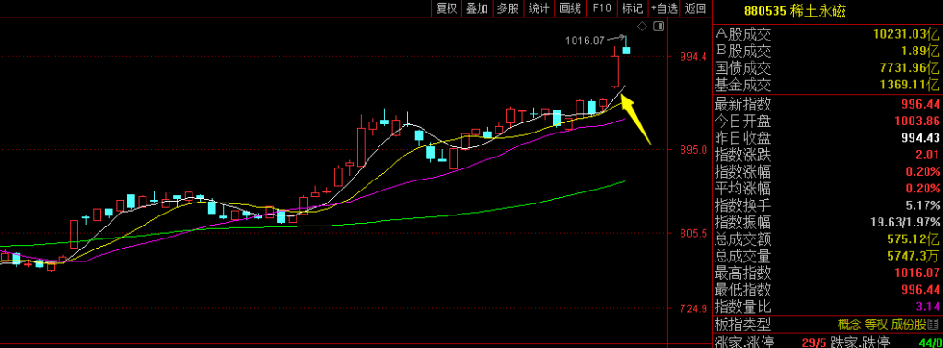This screenshot has height=348, width=943.
Task: Select the 叠加 overlay button
Action: click(478, 8)
